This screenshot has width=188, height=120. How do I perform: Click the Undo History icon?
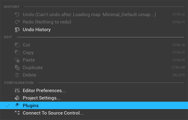click(17, 30)
